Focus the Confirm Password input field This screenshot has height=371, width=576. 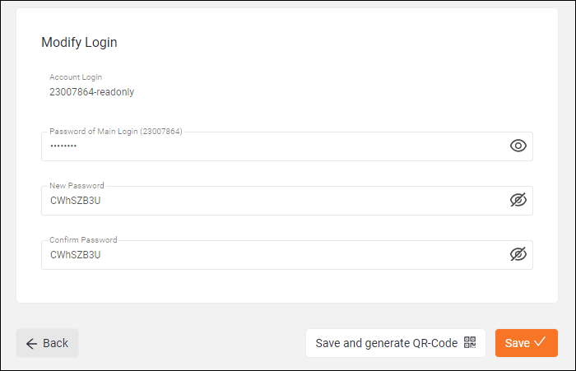tap(287, 255)
